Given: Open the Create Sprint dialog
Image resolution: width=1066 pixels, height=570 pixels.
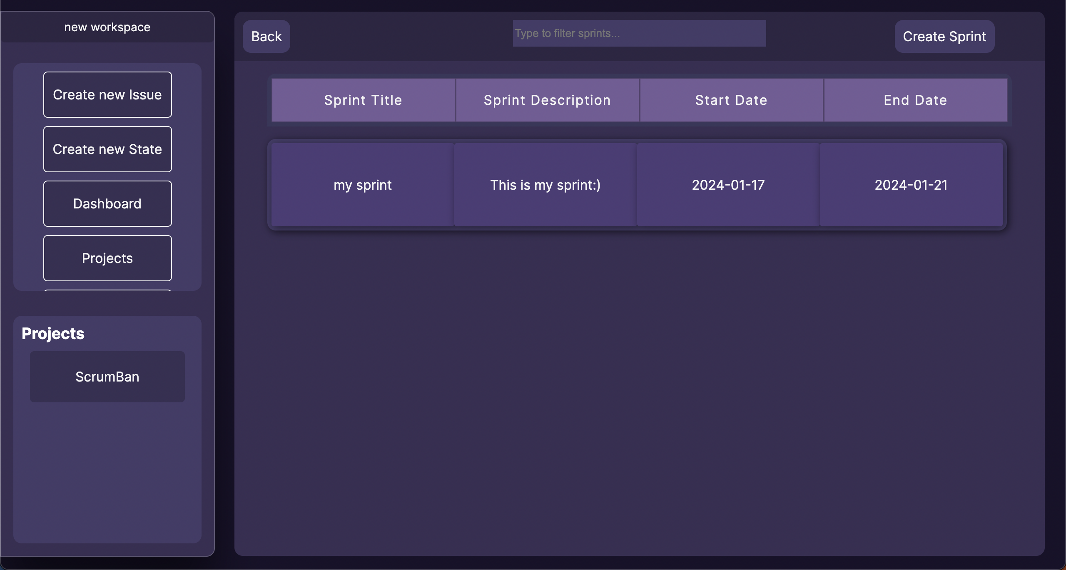Looking at the screenshot, I should coord(944,37).
